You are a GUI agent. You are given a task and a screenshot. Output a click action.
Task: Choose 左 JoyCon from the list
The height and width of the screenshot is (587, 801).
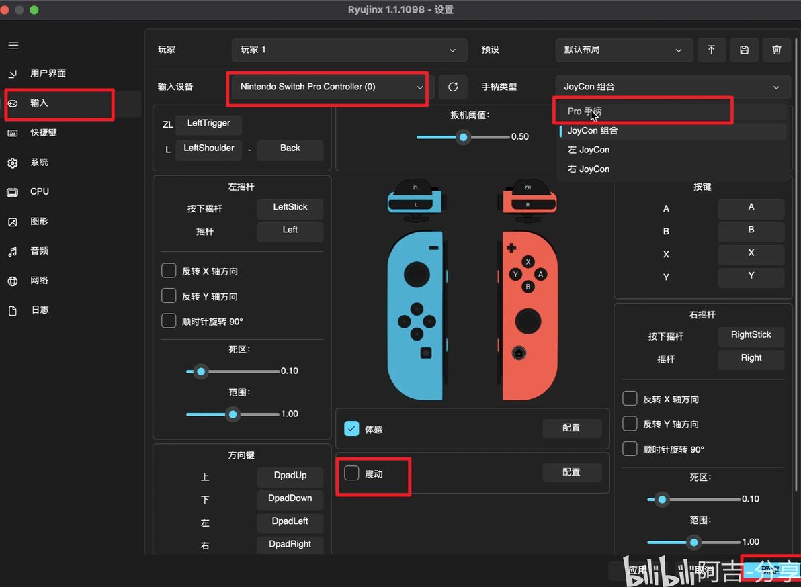point(673,150)
